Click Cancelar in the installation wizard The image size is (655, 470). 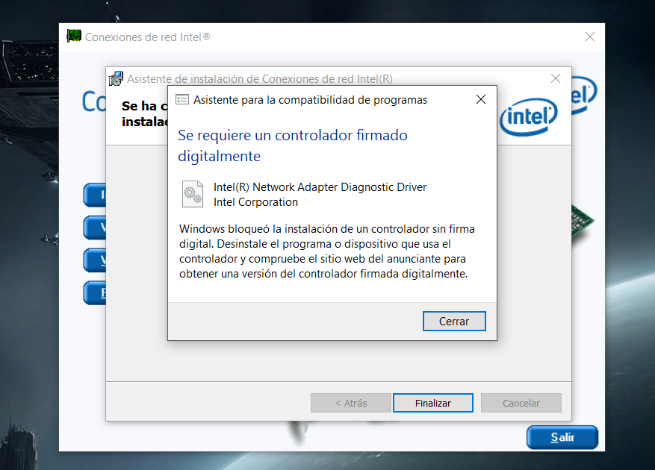tap(521, 403)
